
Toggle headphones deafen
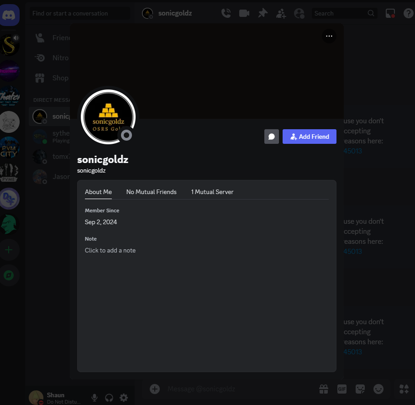pyautogui.click(x=109, y=397)
